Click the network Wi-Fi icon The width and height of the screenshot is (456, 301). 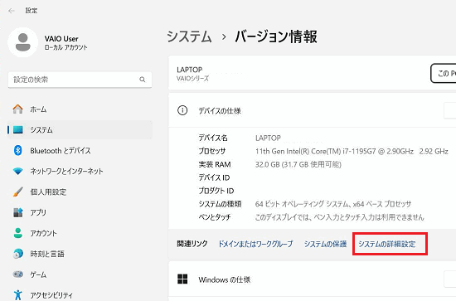(x=17, y=171)
